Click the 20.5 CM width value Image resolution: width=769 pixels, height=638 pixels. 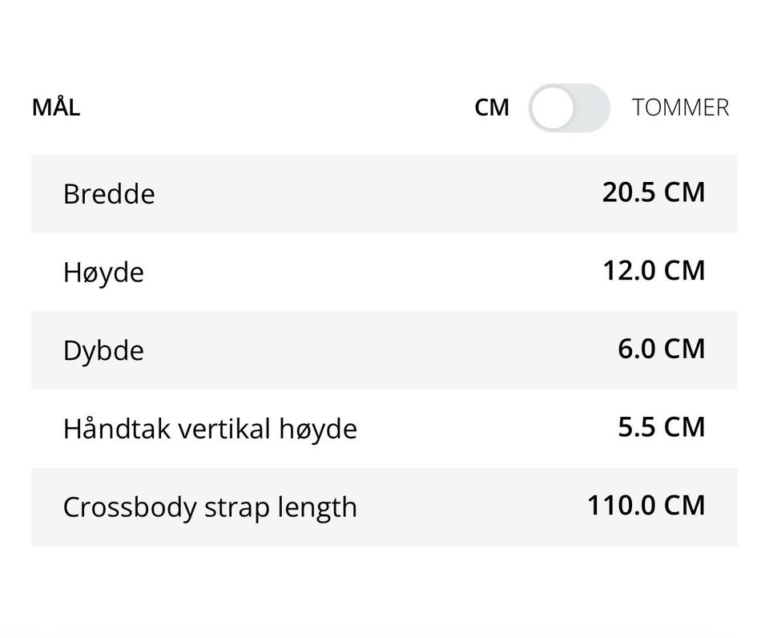pyautogui.click(x=654, y=192)
